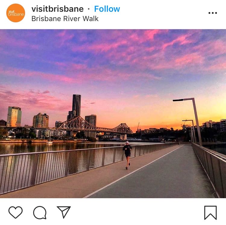Tap the orange Visit Brisbane profile avatar
This screenshot has width=226, height=225.
point(16,13)
